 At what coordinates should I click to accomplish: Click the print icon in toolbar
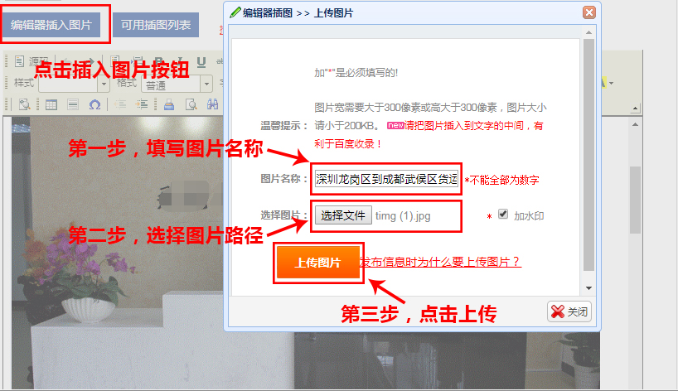pos(169,104)
